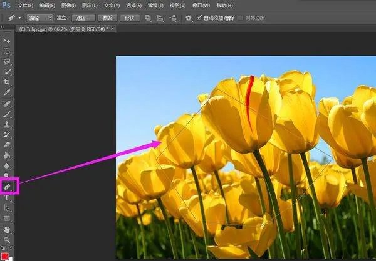Click the 选区... button
This screenshot has height=261, width=376.
[83, 18]
